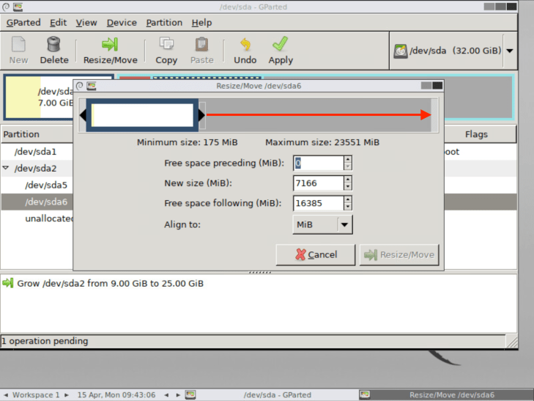
Task: Increase New size value
Action: point(347,180)
